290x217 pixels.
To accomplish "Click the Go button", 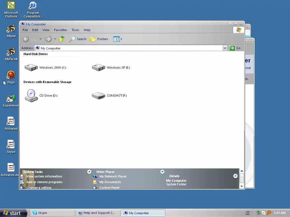I will [235, 48].
